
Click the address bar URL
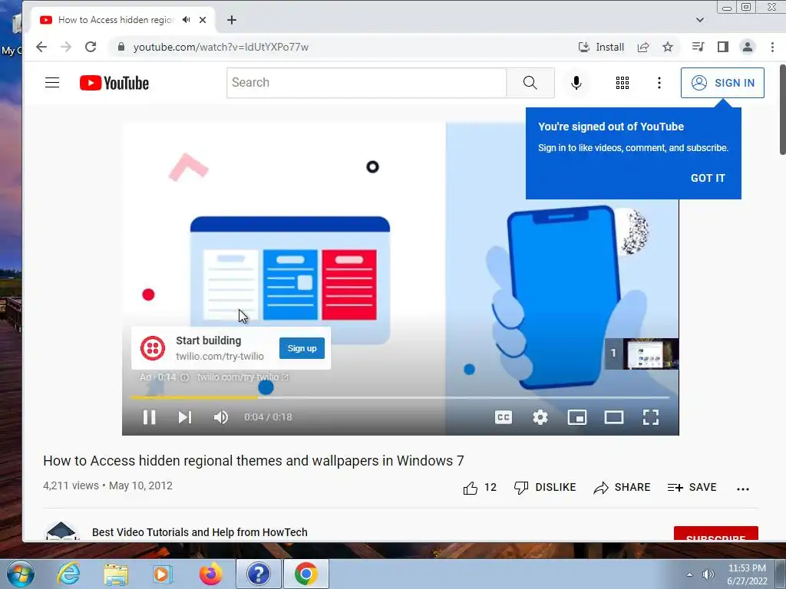pyautogui.click(x=220, y=47)
